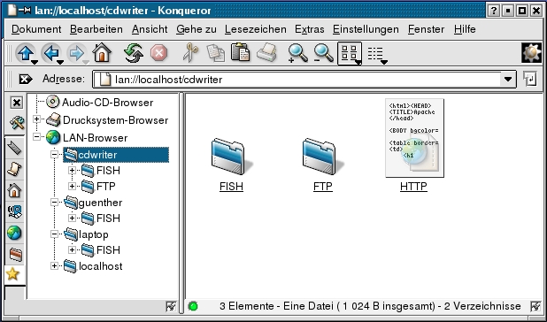Toggle the pin icon in title bar
Screen dimensions: 547x322
pyautogui.click(x=25, y=10)
